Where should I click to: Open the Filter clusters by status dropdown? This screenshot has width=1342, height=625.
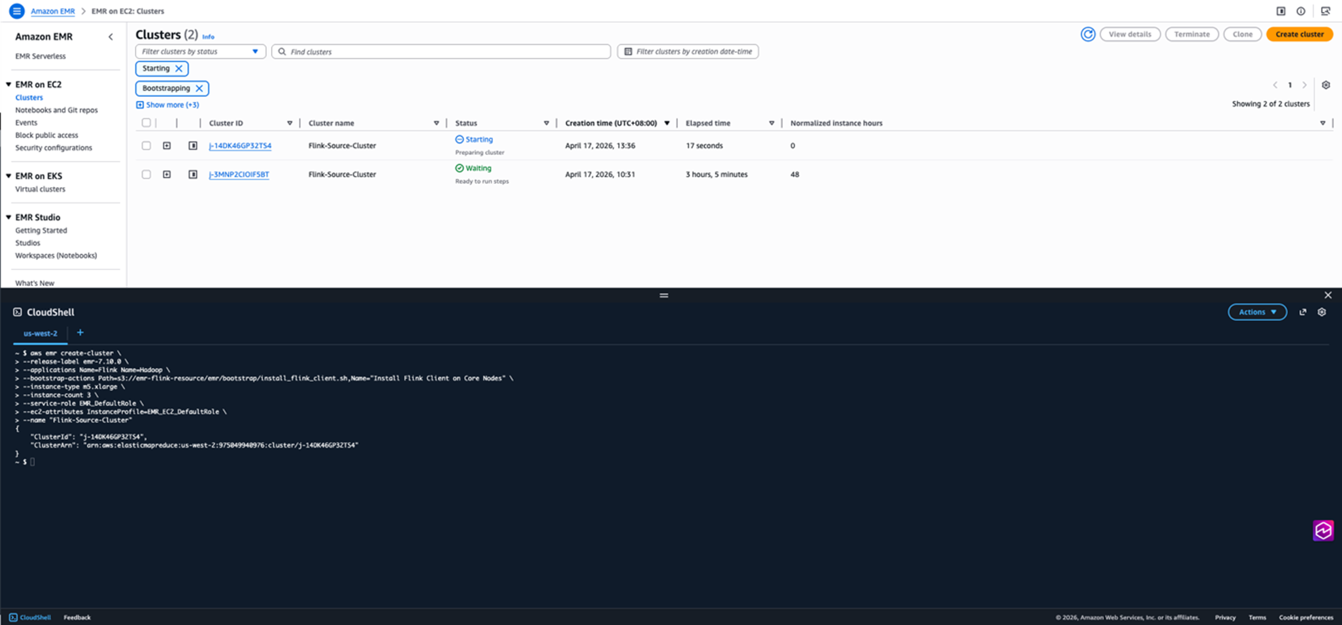pos(200,51)
